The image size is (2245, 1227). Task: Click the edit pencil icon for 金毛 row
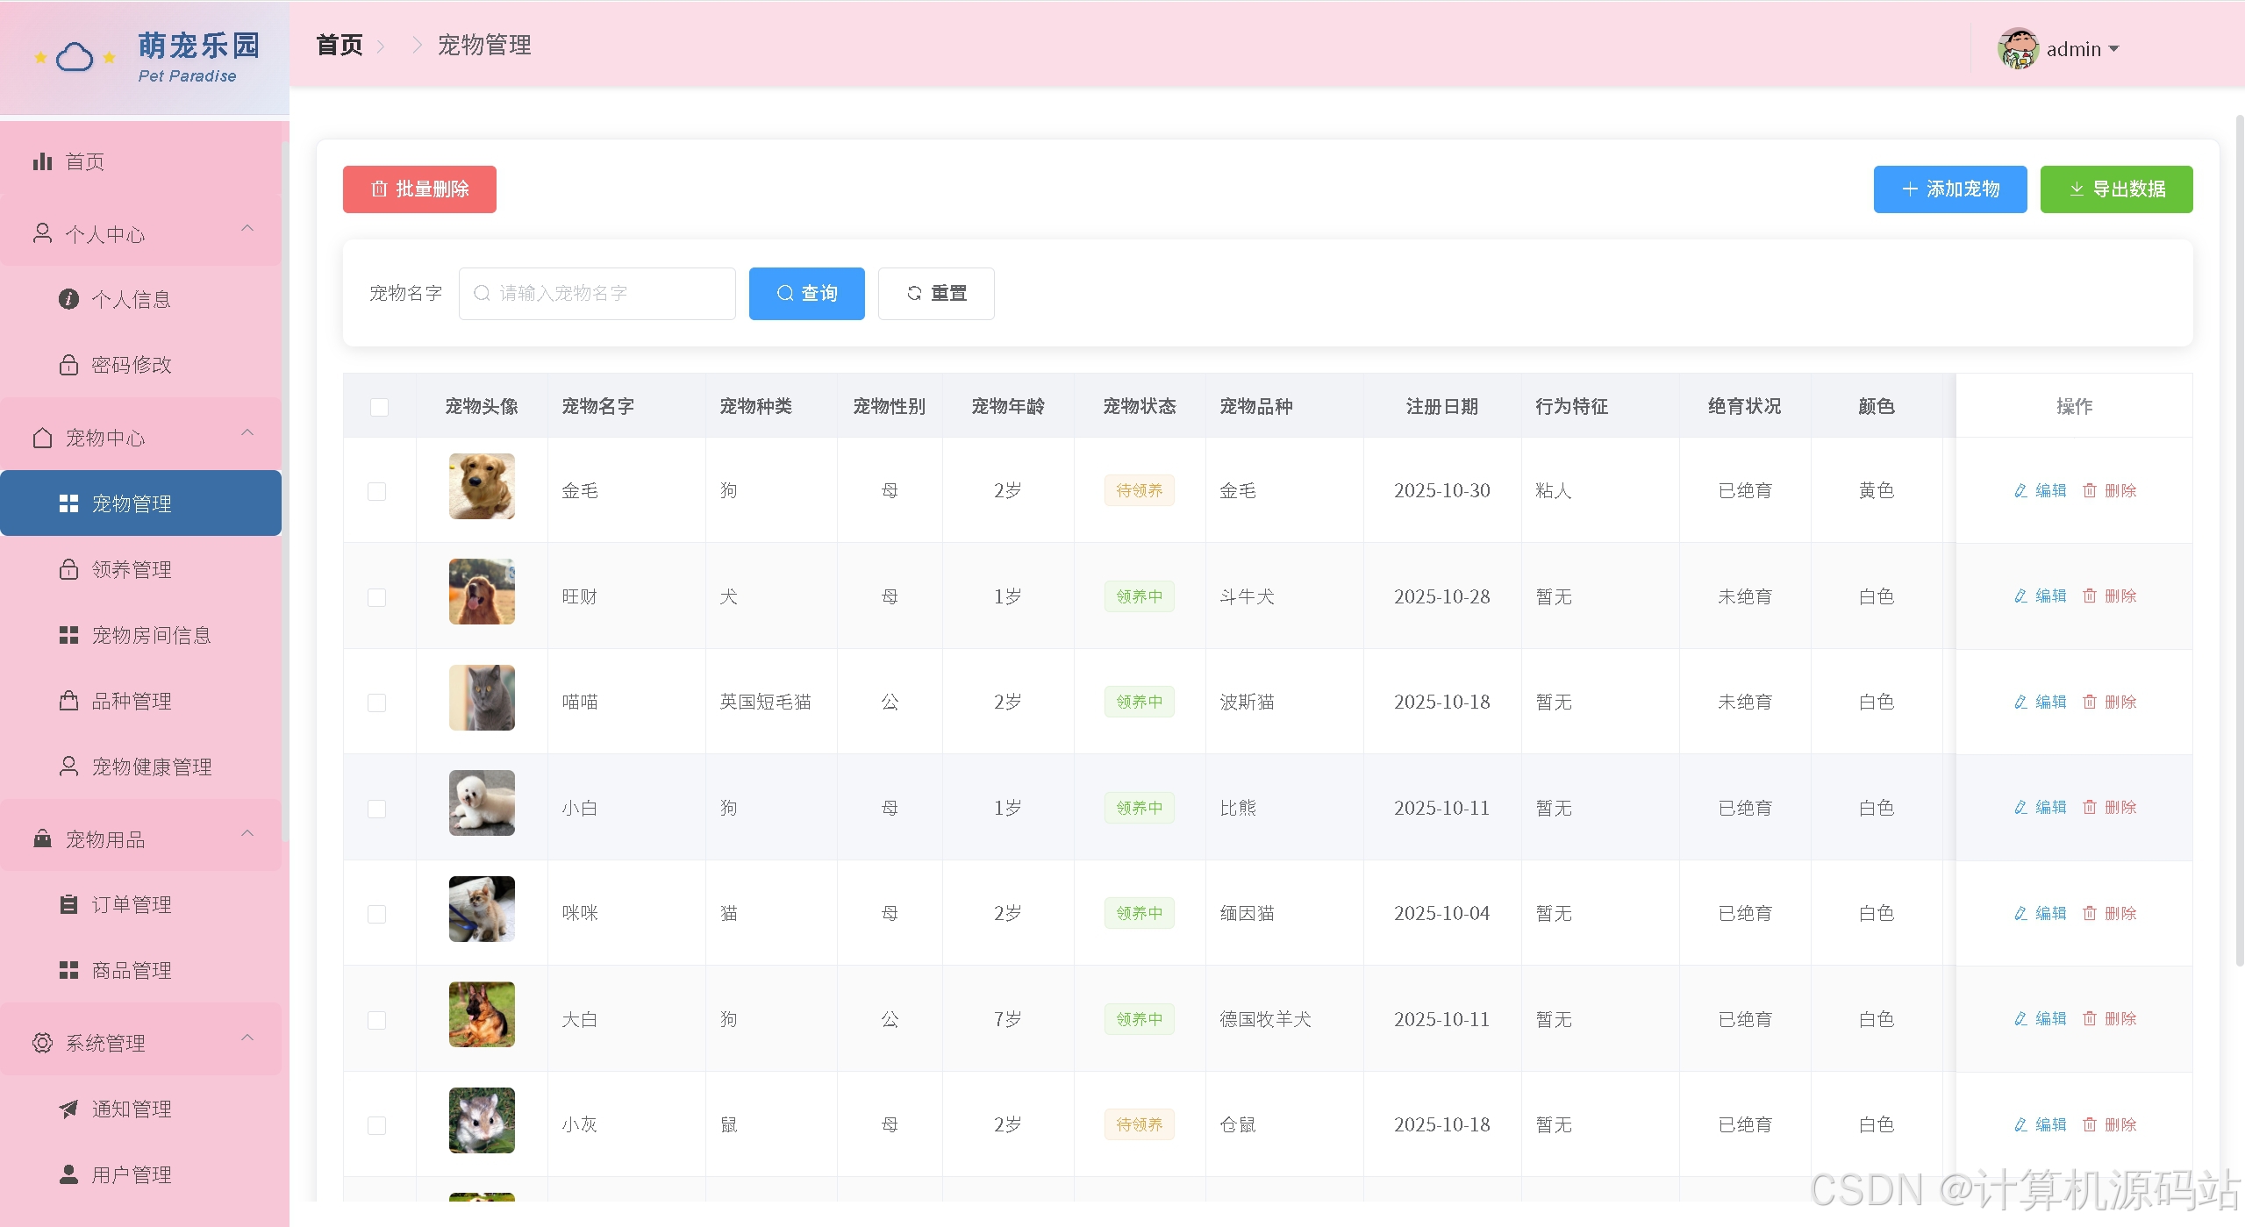[x=2020, y=490]
